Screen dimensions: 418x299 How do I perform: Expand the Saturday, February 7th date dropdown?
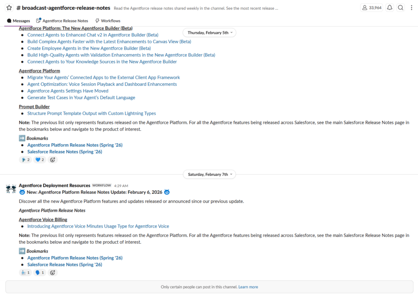point(210,175)
